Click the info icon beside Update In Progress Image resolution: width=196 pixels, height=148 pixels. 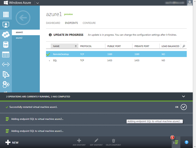coord(50,35)
